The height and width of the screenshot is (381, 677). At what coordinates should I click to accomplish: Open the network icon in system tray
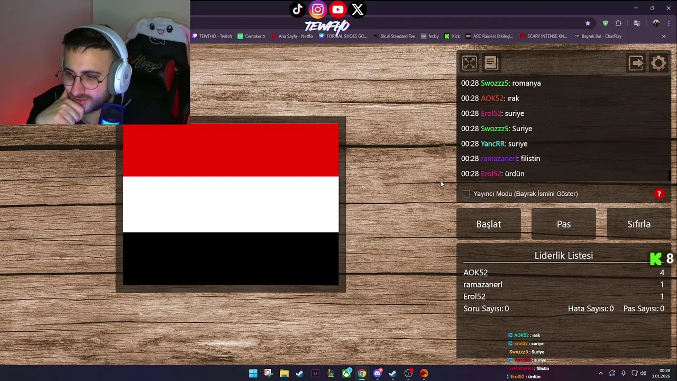(635, 373)
